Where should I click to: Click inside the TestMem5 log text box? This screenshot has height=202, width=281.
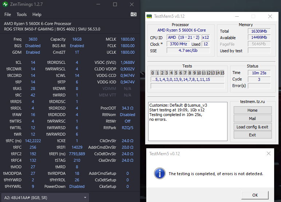pyautogui.click(x=187, y=121)
